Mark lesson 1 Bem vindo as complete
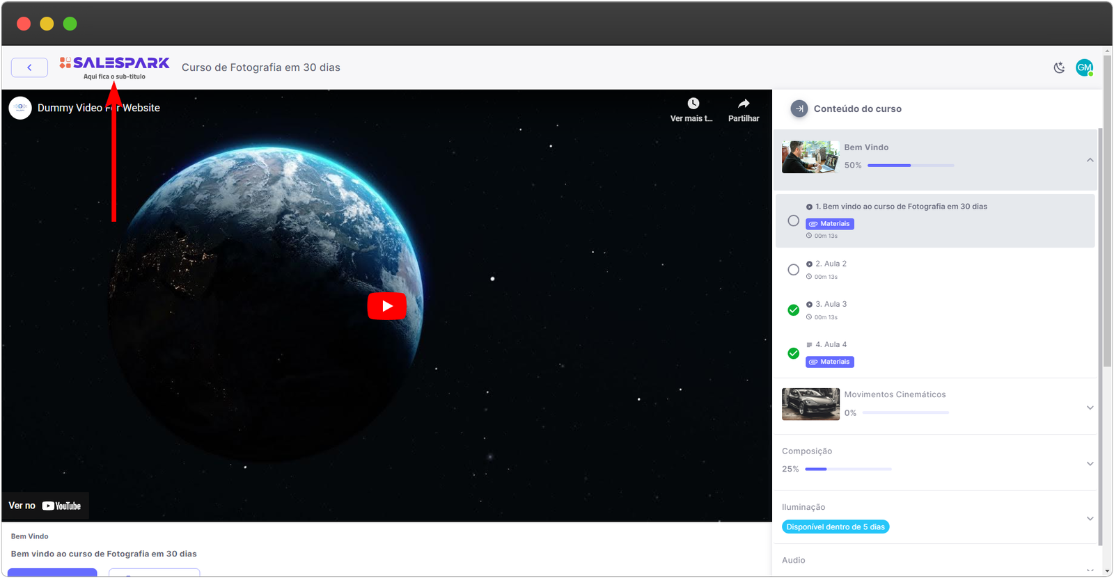The image size is (1114, 578). pos(793,220)
